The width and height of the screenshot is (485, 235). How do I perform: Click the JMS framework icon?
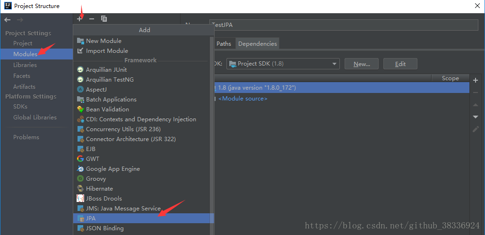(x=80, y=209)
